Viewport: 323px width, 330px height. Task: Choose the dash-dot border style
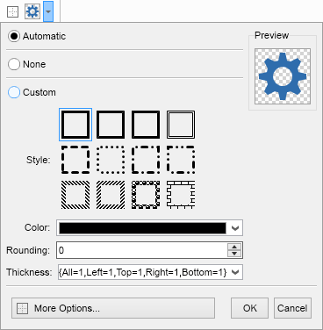tap(146, 160)
